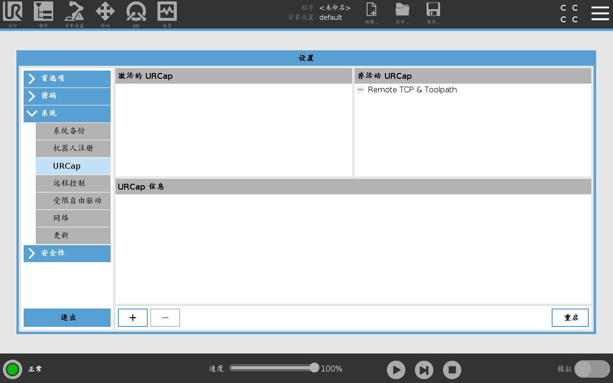
Task: Open the hamburger menu
Action: pos(600,14)
